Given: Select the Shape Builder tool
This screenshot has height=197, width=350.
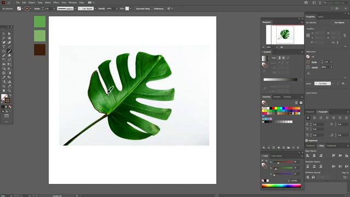Looking at the screenshot, I should [x=4, y=68].
